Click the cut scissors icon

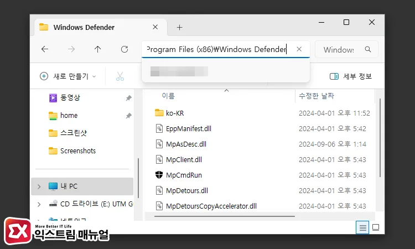click(x=120, y=76)
